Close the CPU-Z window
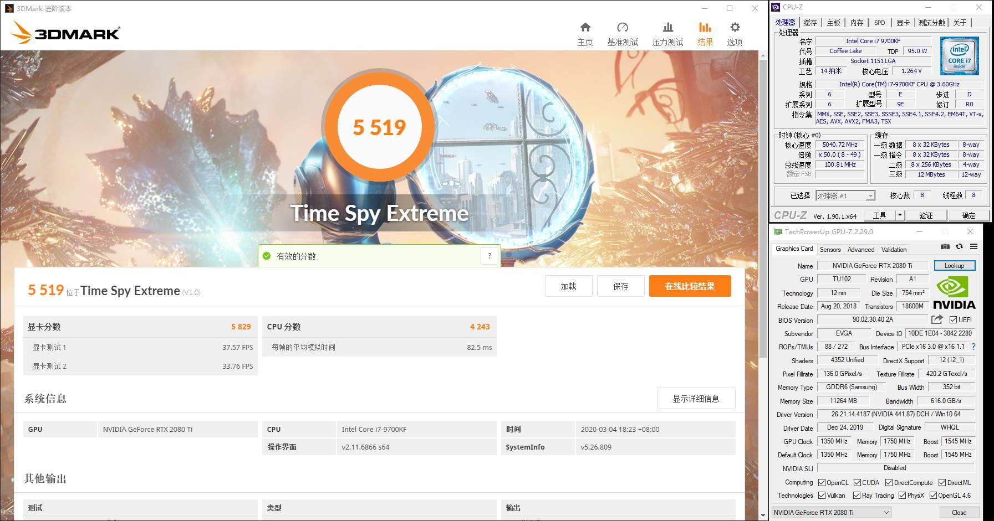994x521 pixels. [x=978, y=7]
